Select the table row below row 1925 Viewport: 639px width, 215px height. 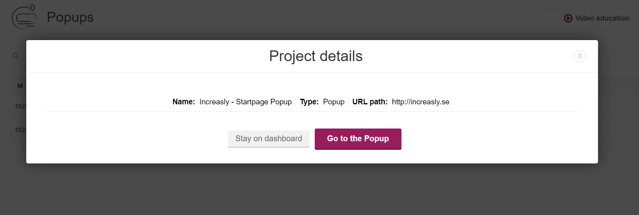tap(19, 130)
